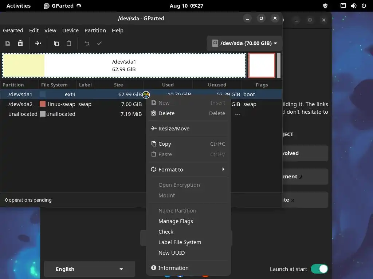Open the Edit menu

[x=34, y=31]
